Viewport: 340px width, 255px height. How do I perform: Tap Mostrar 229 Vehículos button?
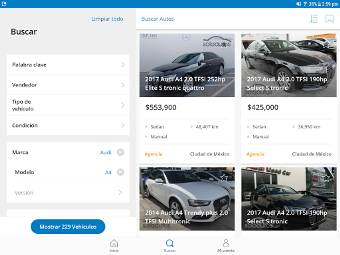pos(68,227)
